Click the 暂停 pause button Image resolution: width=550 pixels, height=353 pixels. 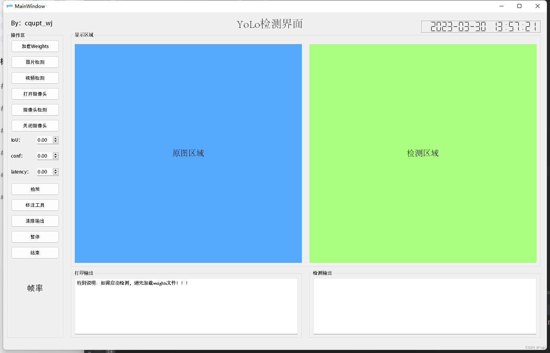click(x=35, y=237)
